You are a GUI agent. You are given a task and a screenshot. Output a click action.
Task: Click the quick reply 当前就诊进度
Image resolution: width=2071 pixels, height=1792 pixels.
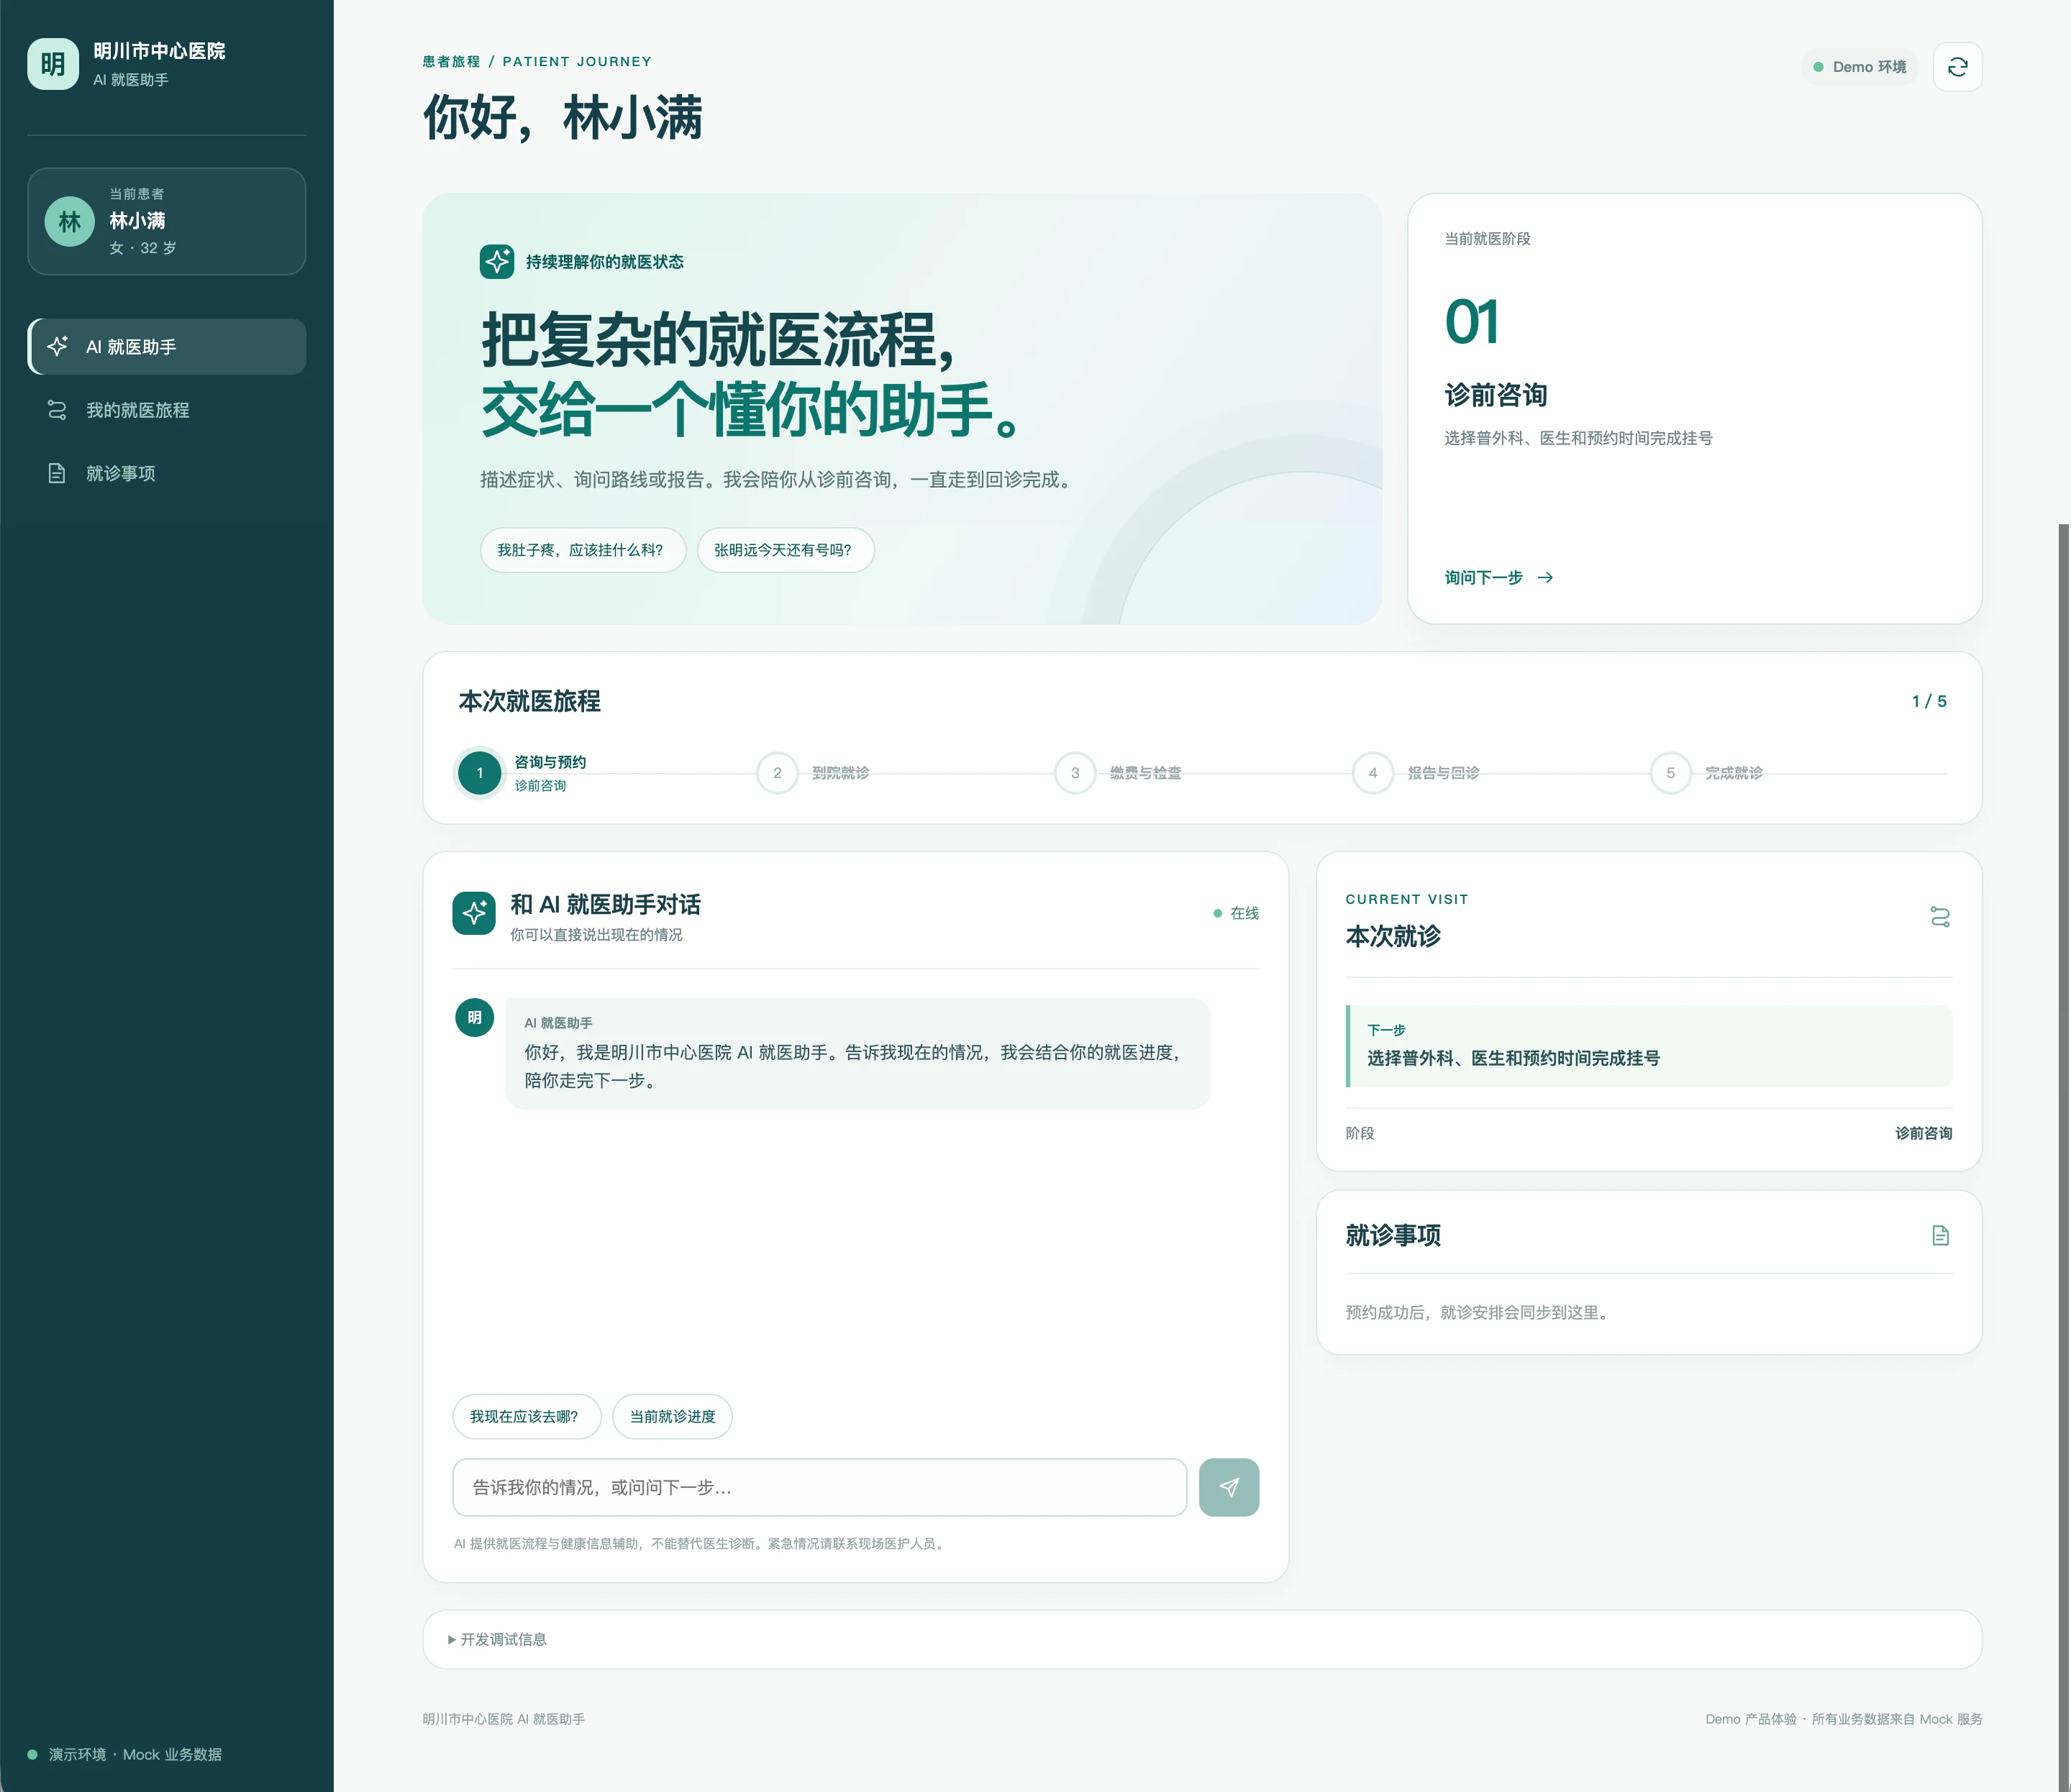click(x=673, y=1416)
